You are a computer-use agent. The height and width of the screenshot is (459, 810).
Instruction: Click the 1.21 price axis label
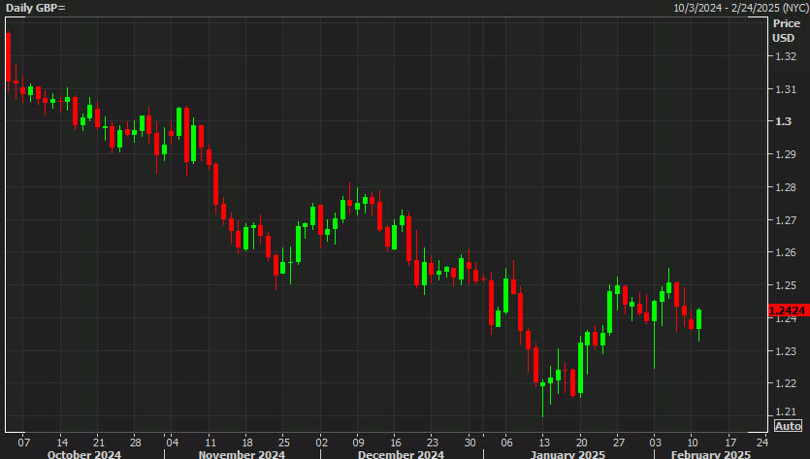pos(785,411)
